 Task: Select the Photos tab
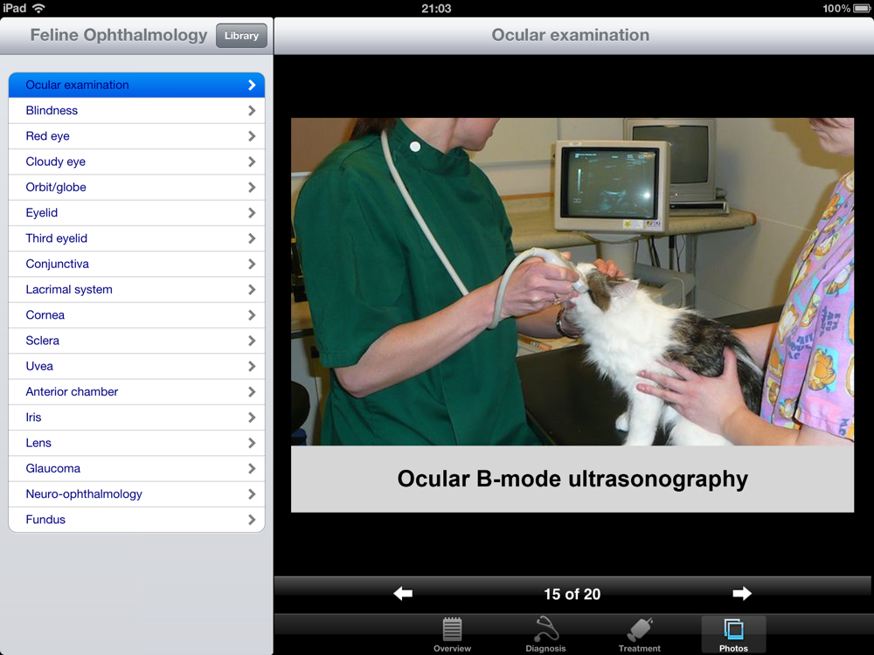point(733,635)
